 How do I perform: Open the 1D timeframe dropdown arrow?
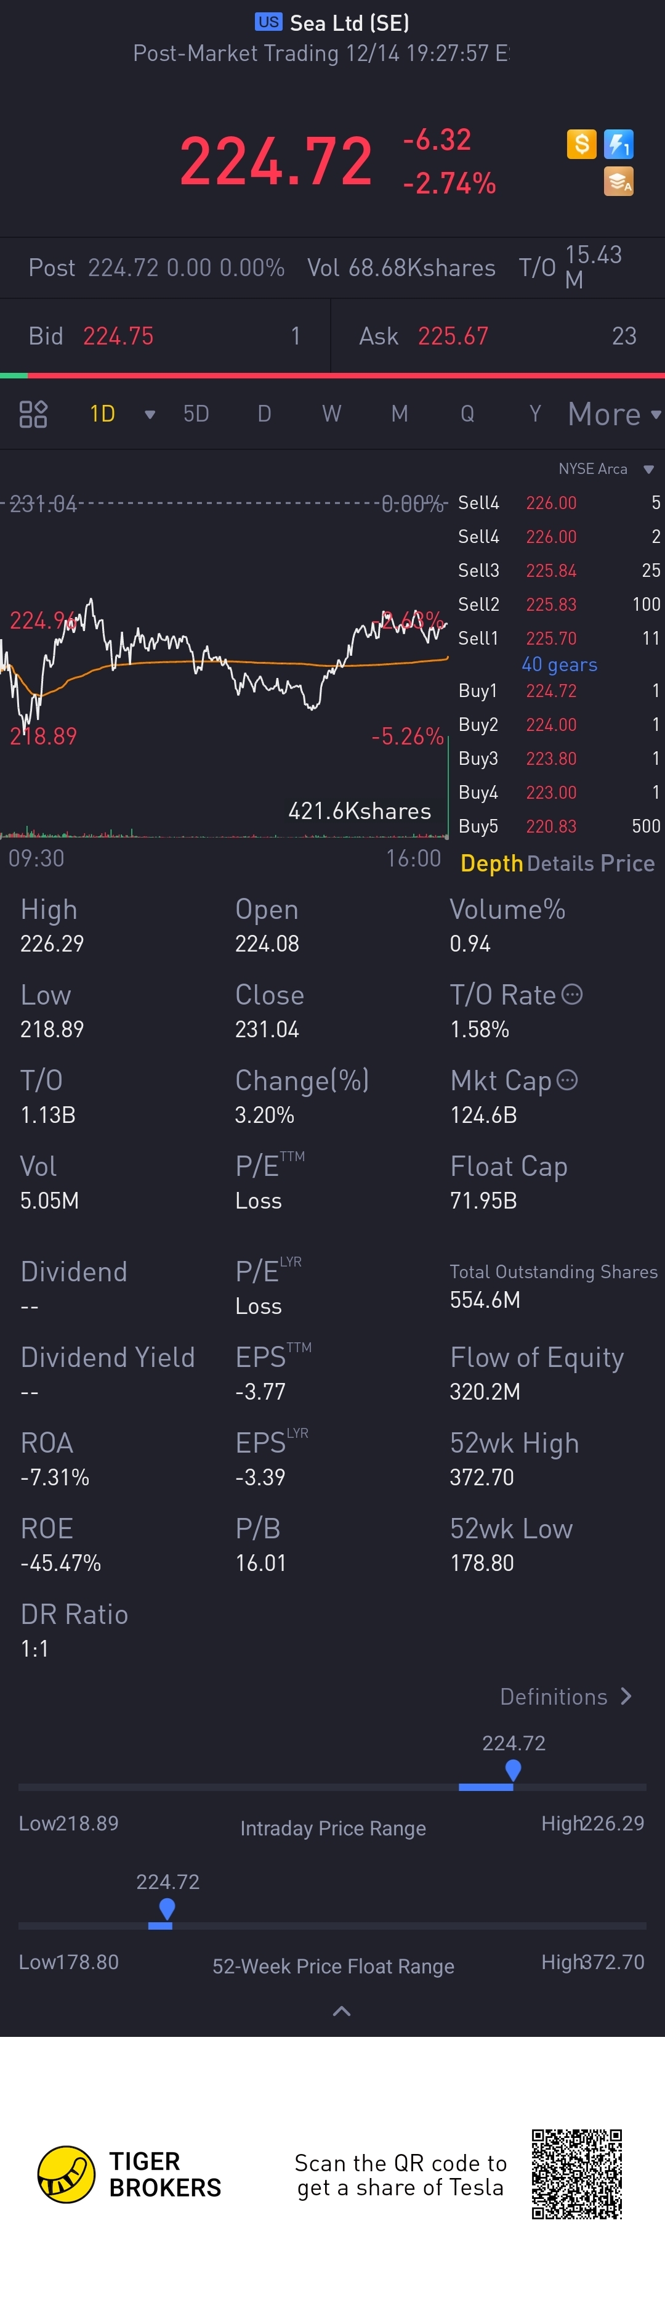click(x=150, y=414)
